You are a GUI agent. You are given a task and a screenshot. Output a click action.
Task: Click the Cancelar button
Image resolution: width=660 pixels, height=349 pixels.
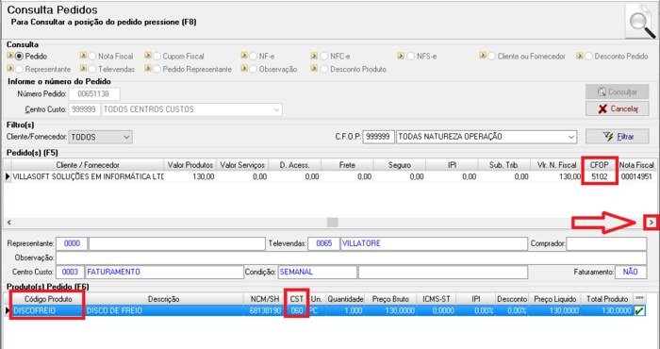coord(617,108)
